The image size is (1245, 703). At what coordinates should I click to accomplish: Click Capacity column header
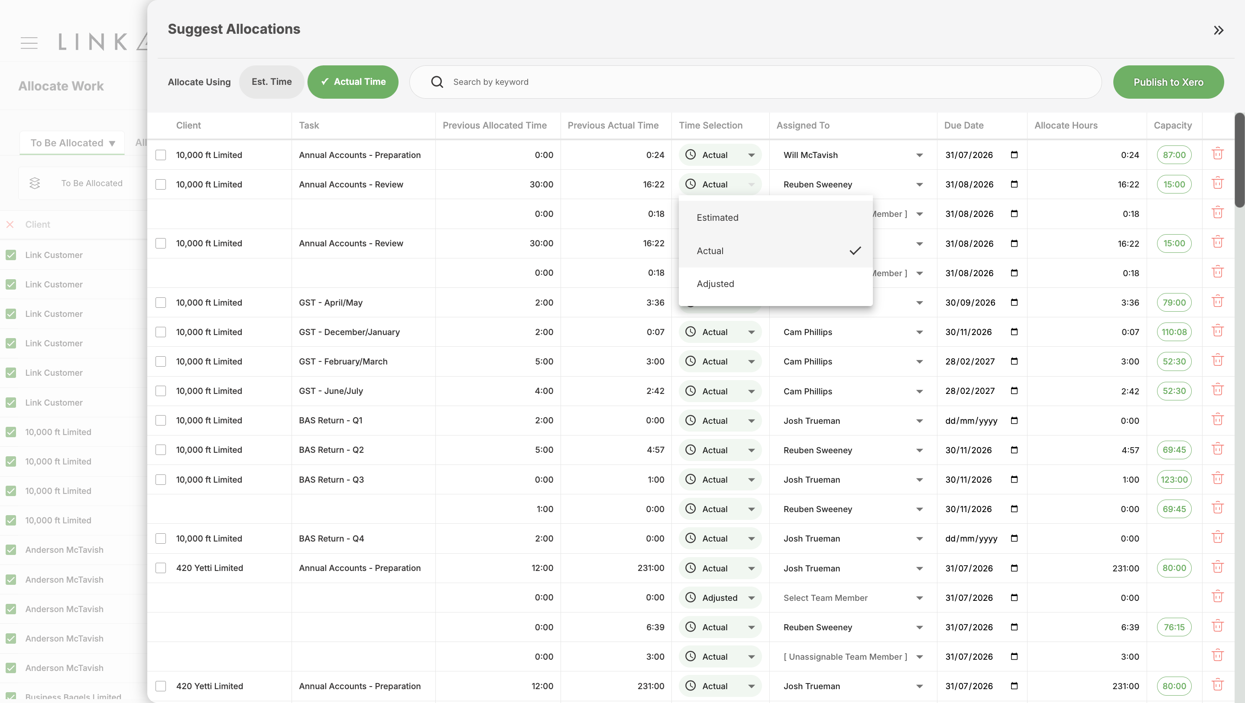(x=1173, y=126)
